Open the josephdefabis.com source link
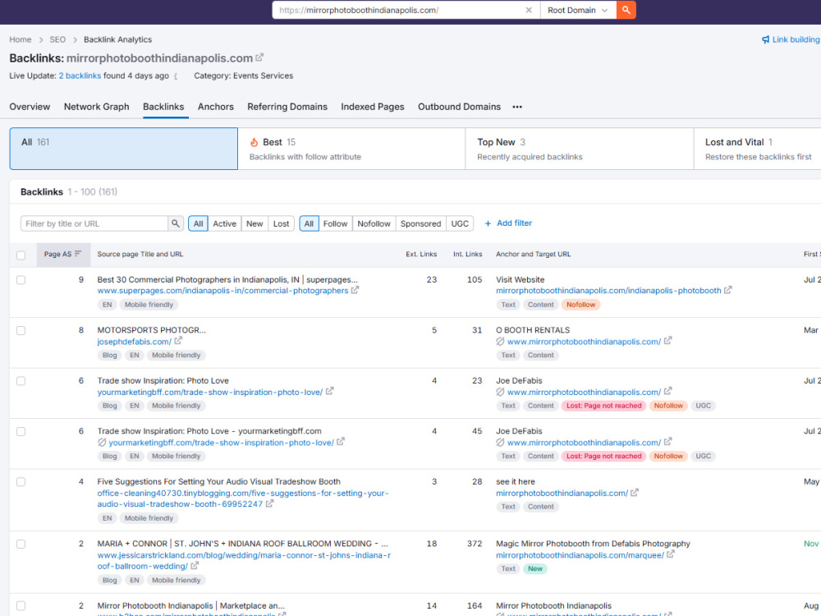The image size is (821, 616). coord(134,342)
